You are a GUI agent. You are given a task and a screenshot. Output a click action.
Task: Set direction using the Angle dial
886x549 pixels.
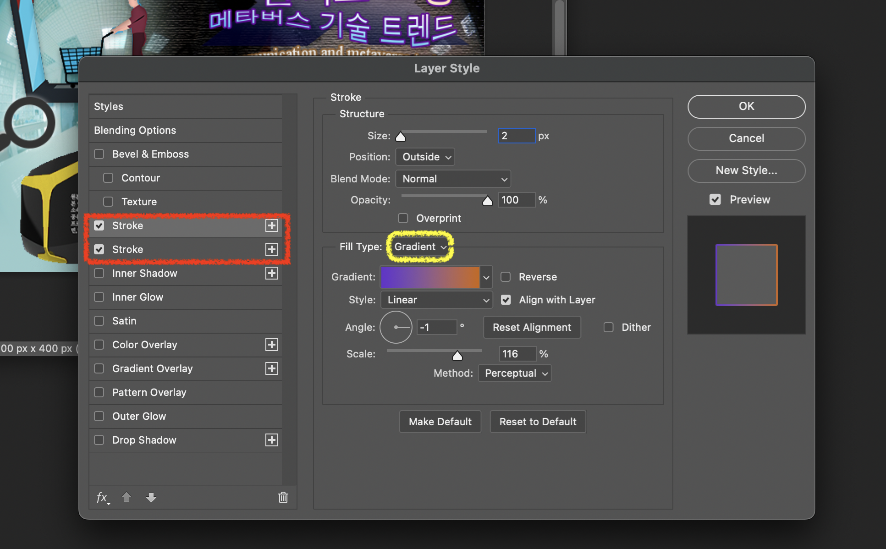point(396,327)
